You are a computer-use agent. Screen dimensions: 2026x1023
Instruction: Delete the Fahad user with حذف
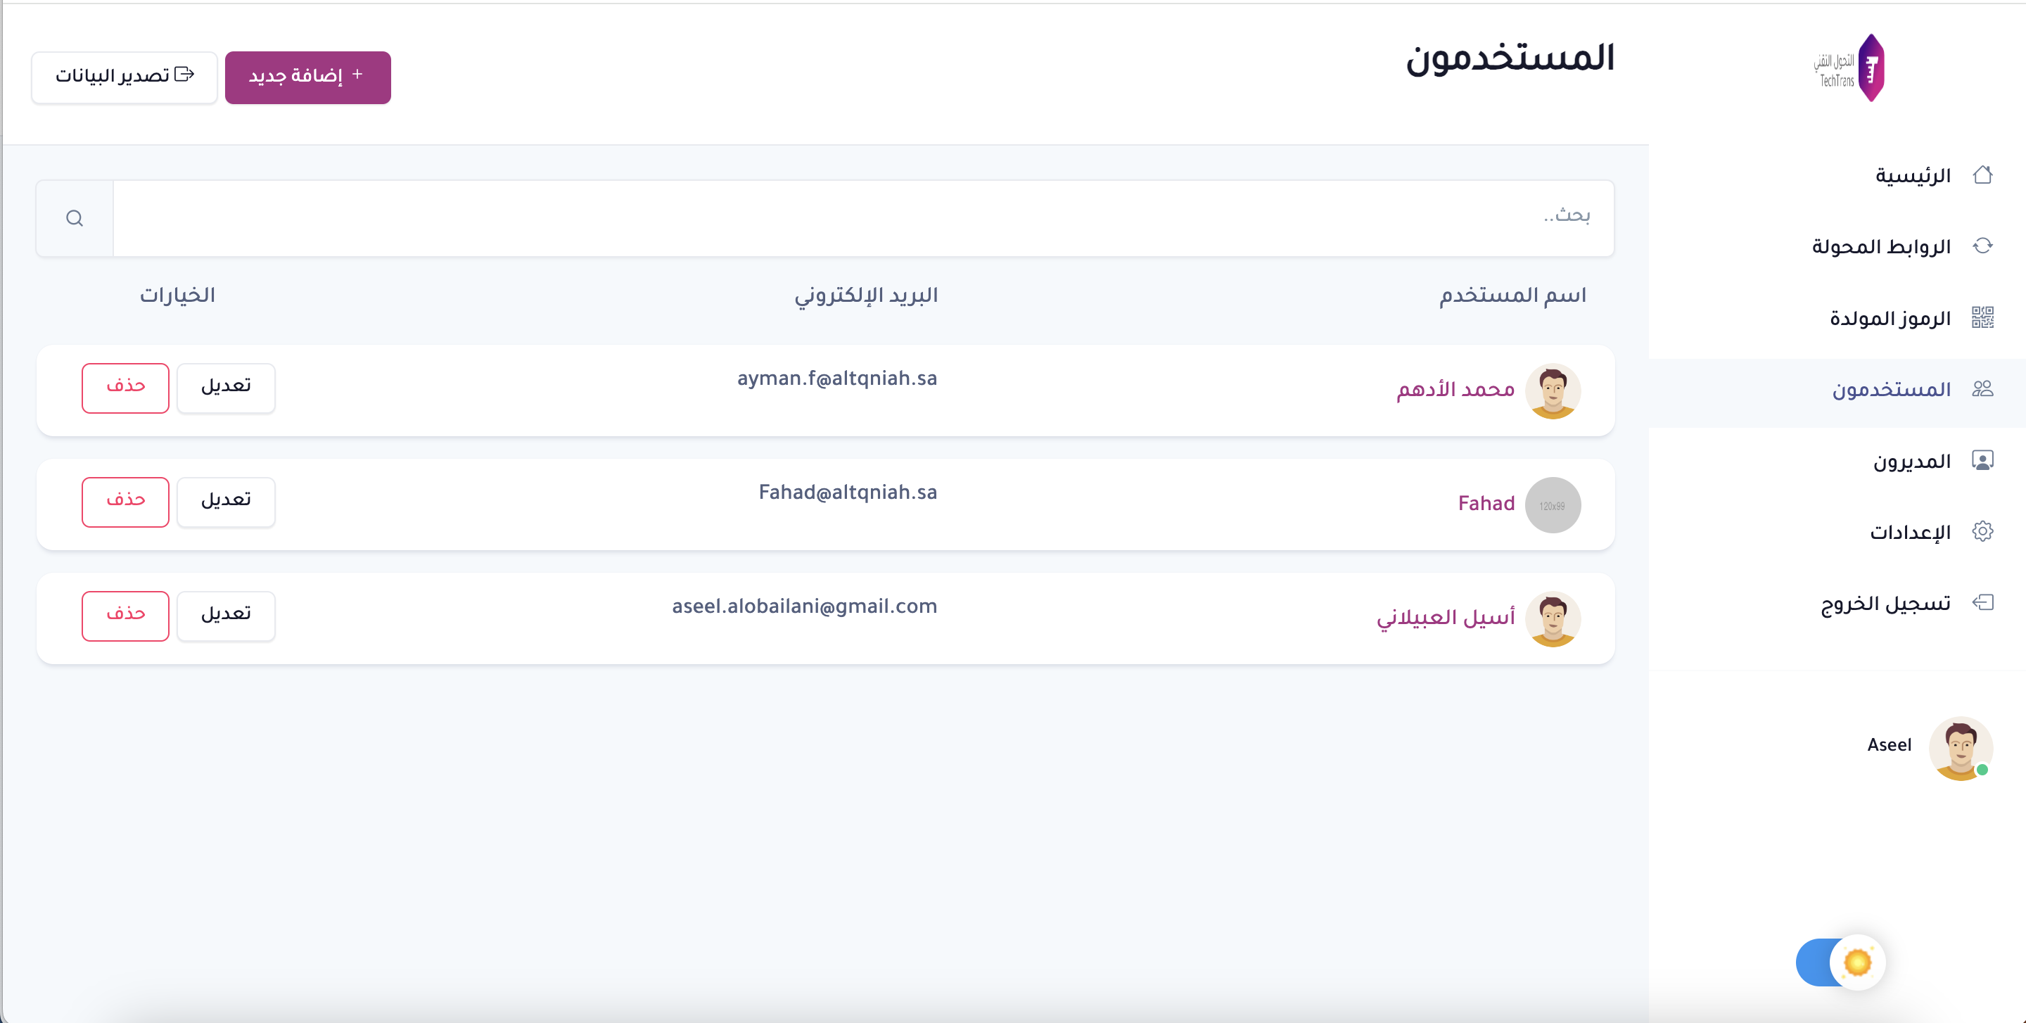(126, 501)
